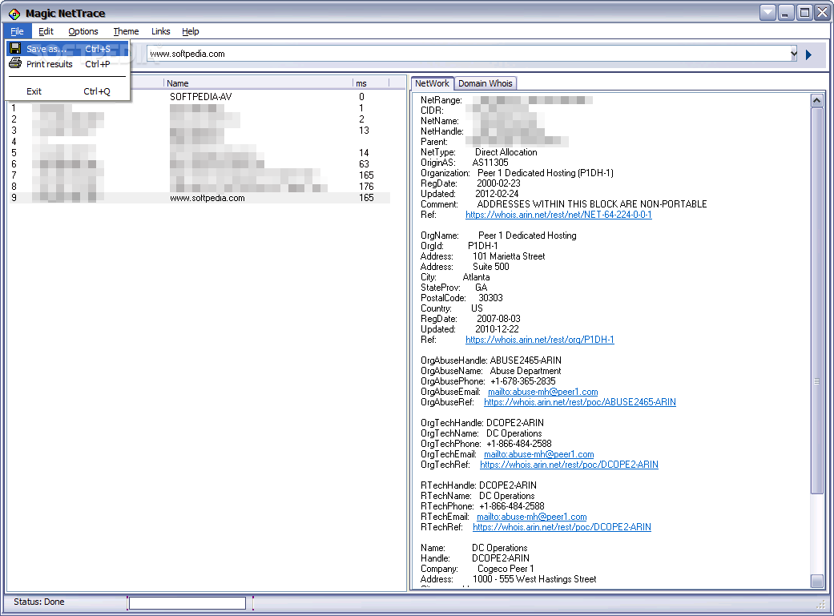This screenshot has height=616, width=834.
Task: Open the whois.arin.net org P1DH-1 link
Action: pyautogui.click(x=540, y=340)
